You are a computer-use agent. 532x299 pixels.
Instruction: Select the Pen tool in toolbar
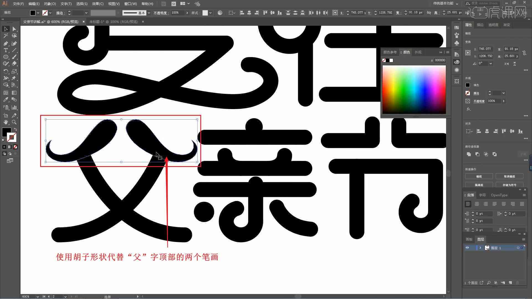coord(5,43)
